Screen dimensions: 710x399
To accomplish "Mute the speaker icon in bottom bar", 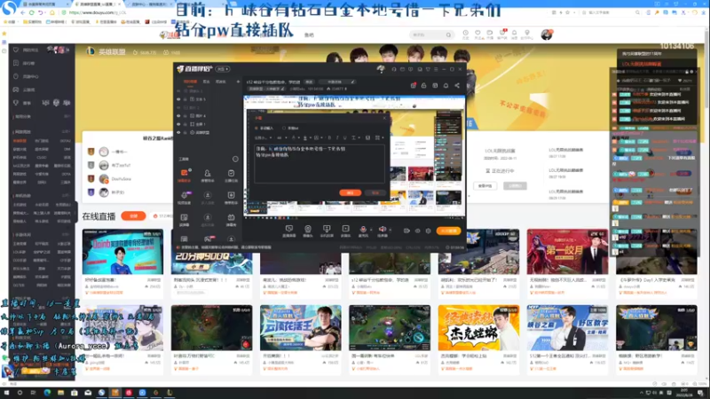I will click(383, 230).
